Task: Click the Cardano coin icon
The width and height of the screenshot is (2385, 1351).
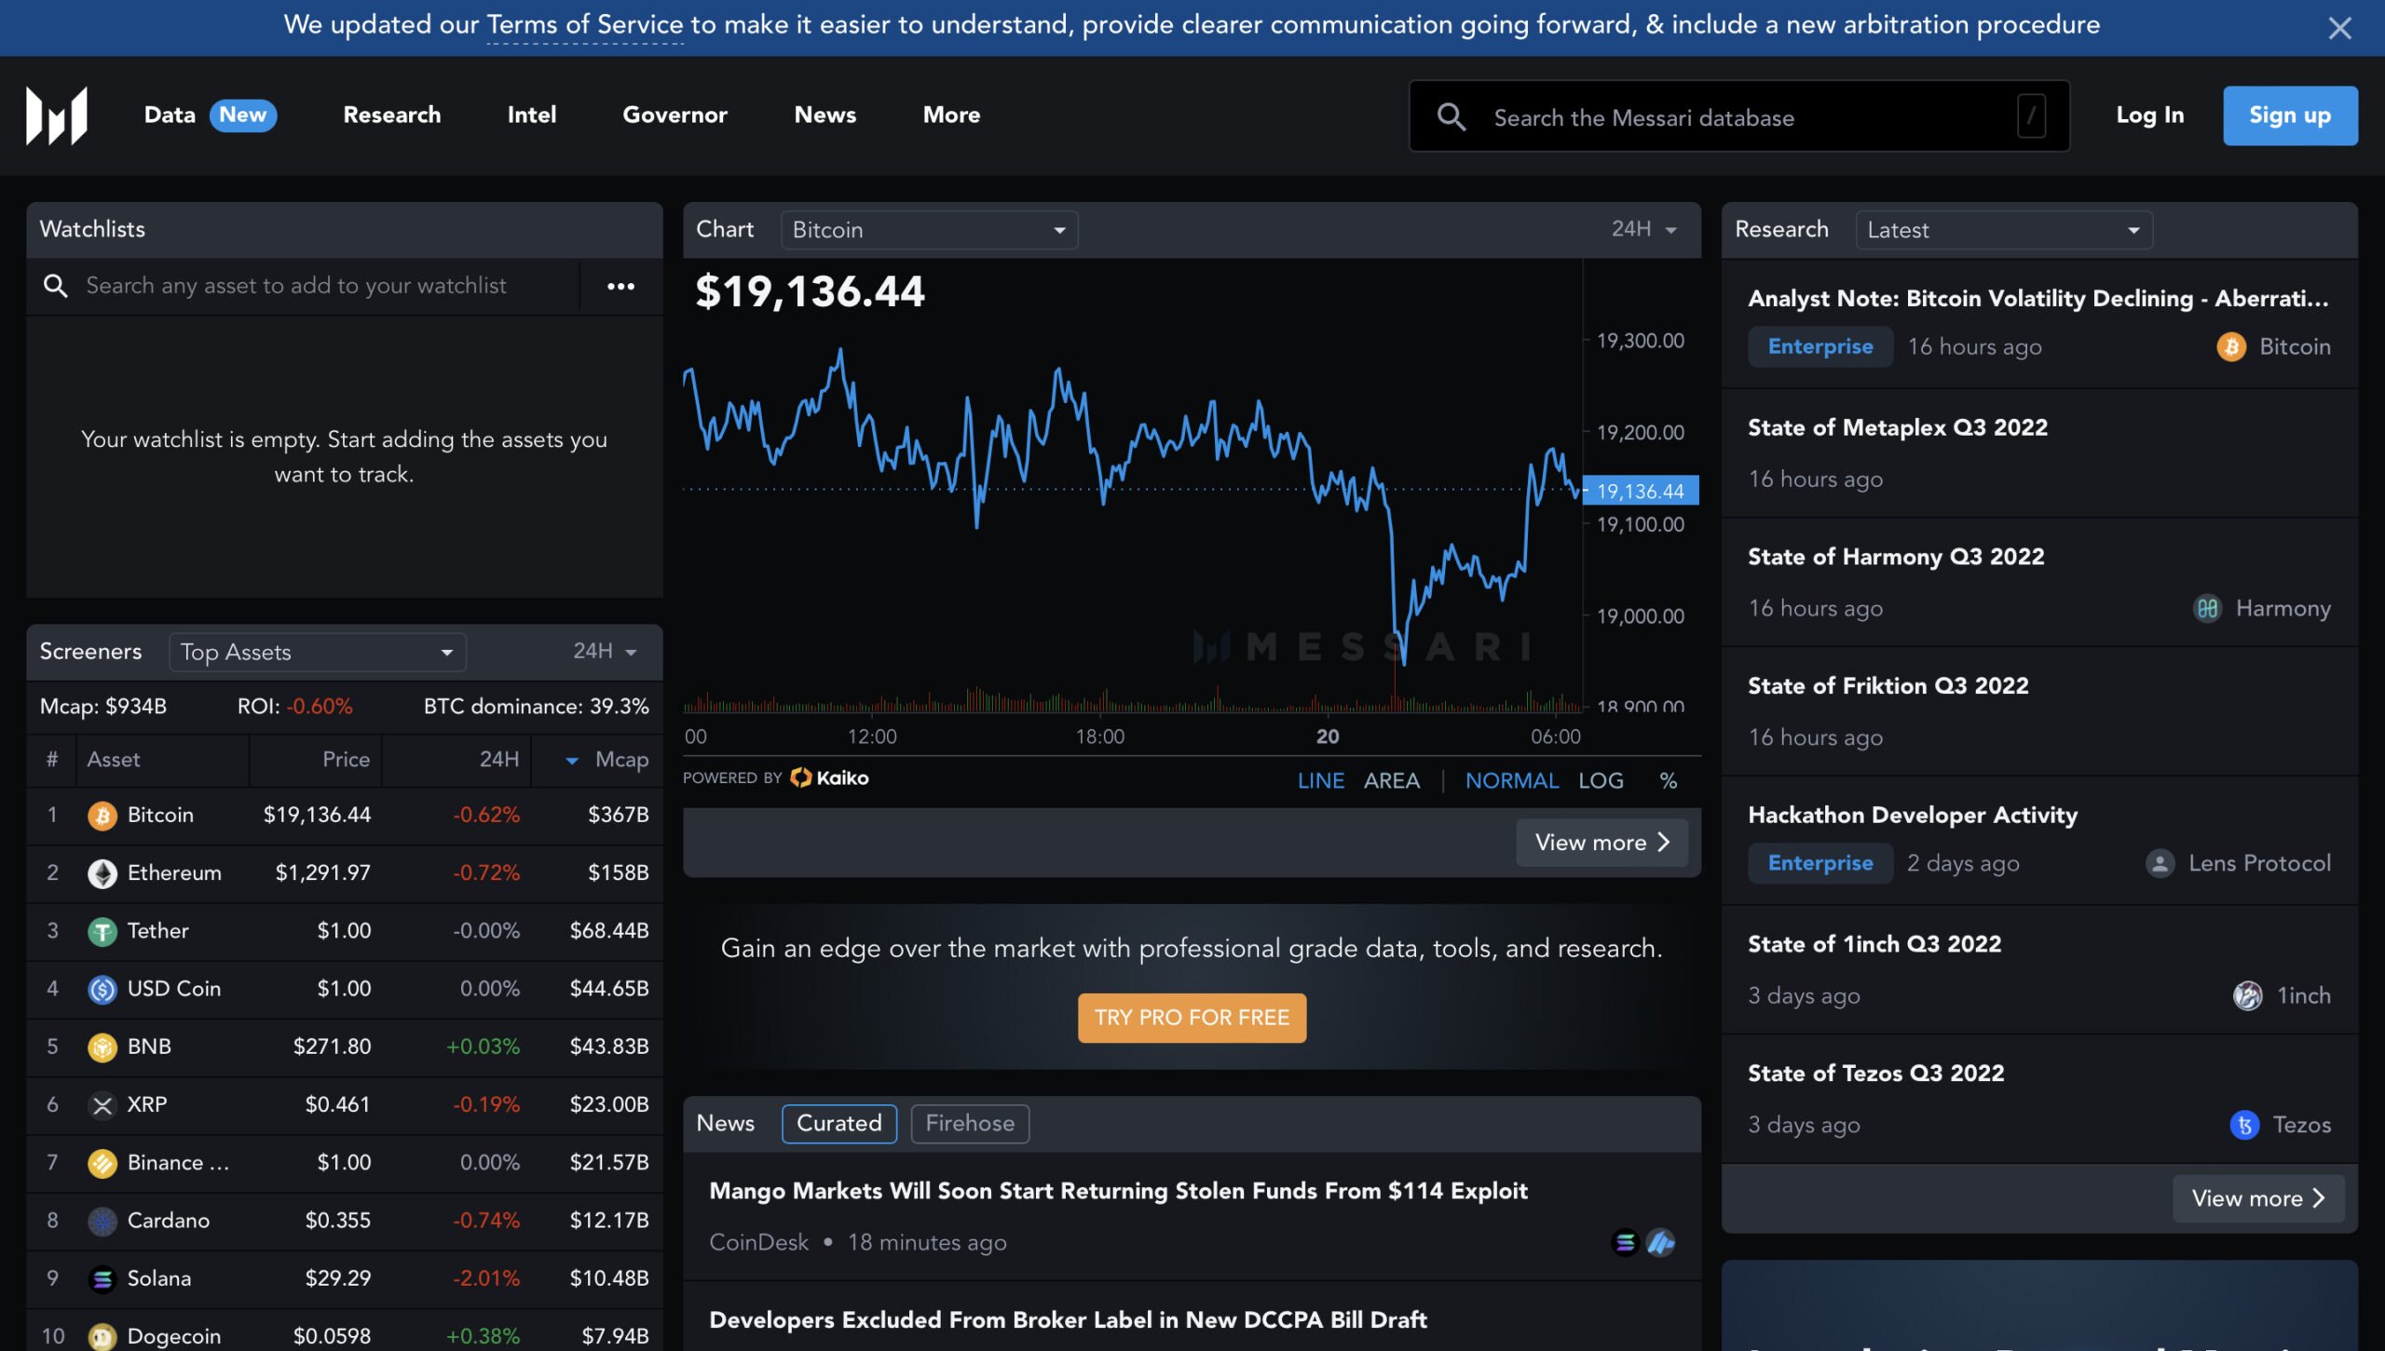Action: 102,1221
